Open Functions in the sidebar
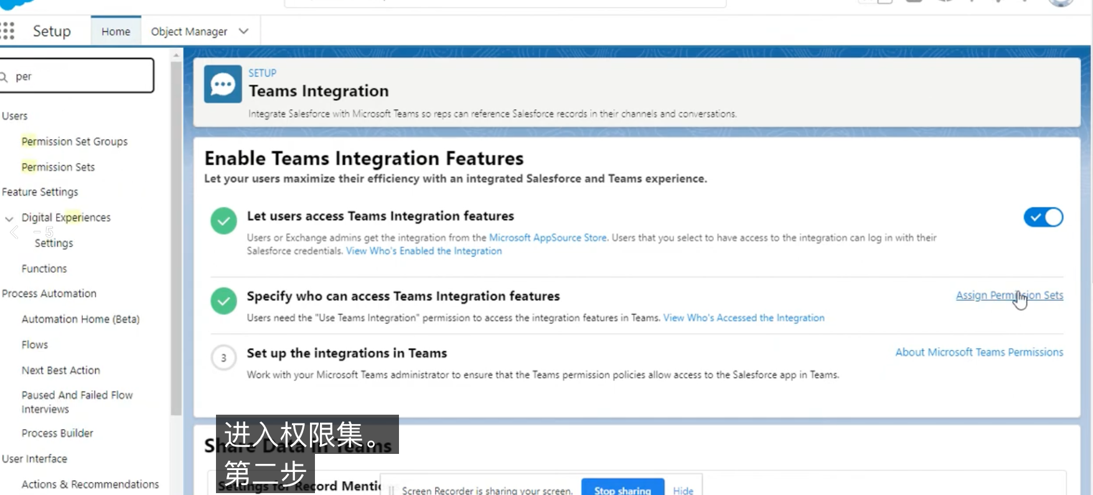1093x495 pixels. pyautogui.click(x=44, y=268)
